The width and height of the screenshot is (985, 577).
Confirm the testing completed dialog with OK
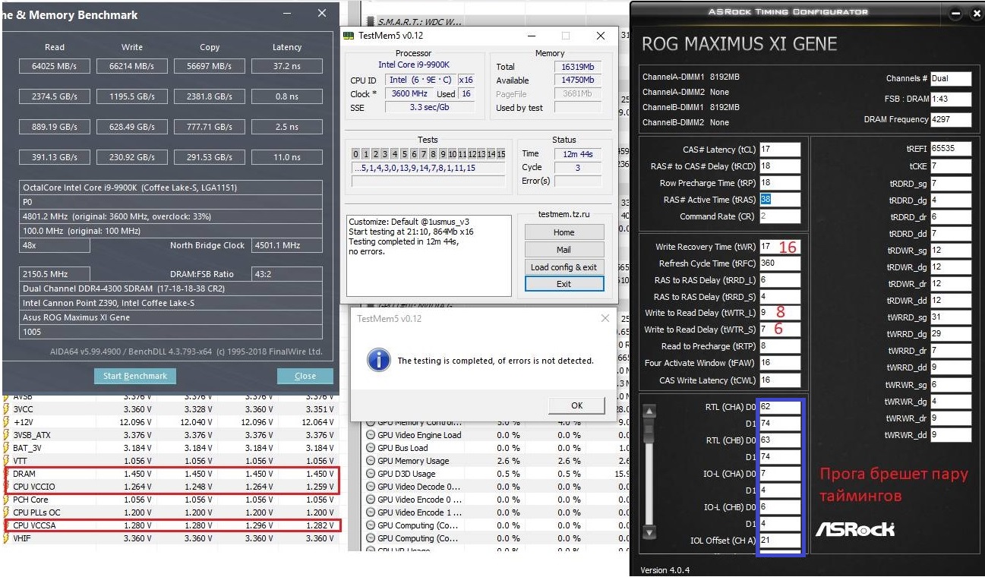[x=577, y=405]
